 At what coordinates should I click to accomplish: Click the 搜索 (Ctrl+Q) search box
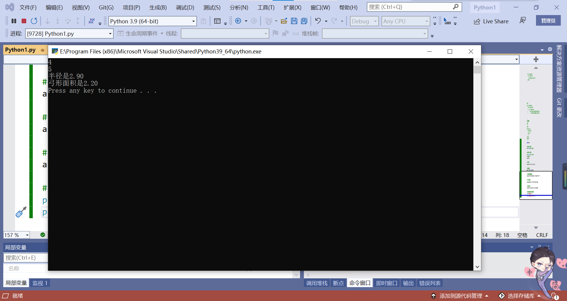[410, 7]
